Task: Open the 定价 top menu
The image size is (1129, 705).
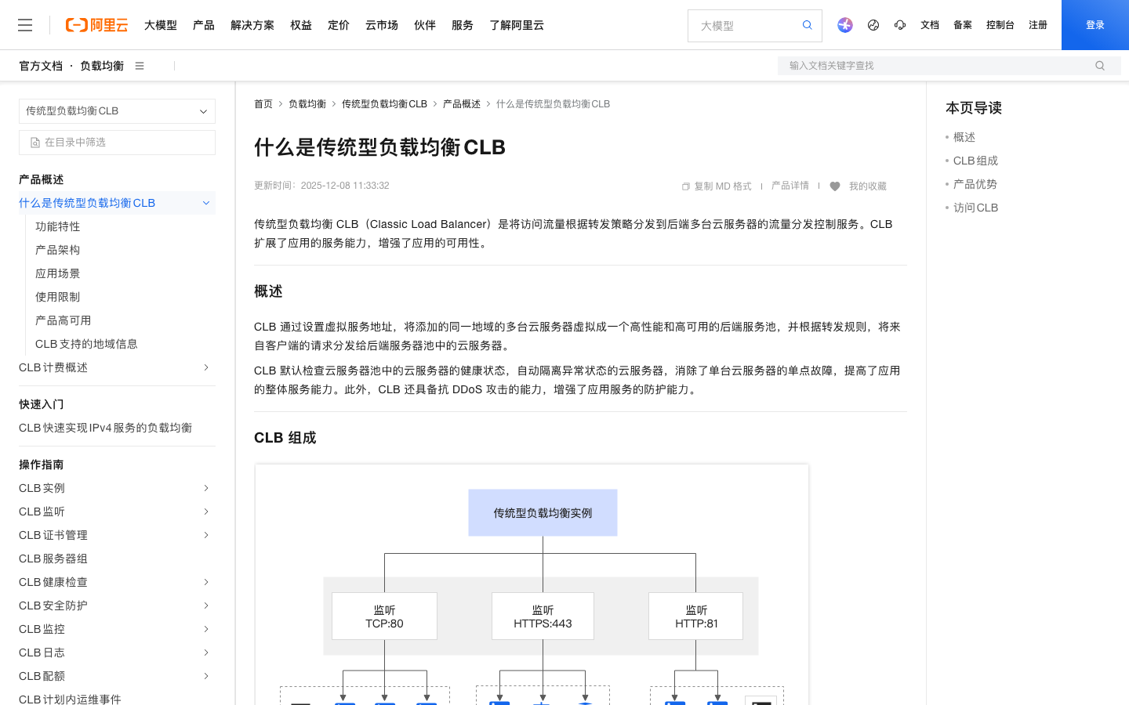Action: (x=339, y=25)
